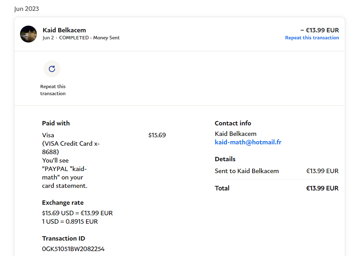This screenshot has width=361, height=256.
Task: Click the Kaid Belkacem name under Contact info
Action: 236,134
